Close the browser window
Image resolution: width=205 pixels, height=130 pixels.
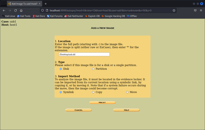[202, 4]
